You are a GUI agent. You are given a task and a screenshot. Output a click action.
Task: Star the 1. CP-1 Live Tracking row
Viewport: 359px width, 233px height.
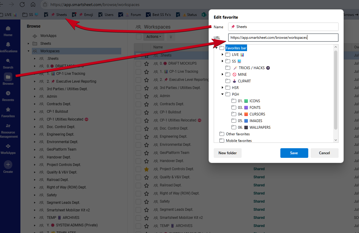146,72
